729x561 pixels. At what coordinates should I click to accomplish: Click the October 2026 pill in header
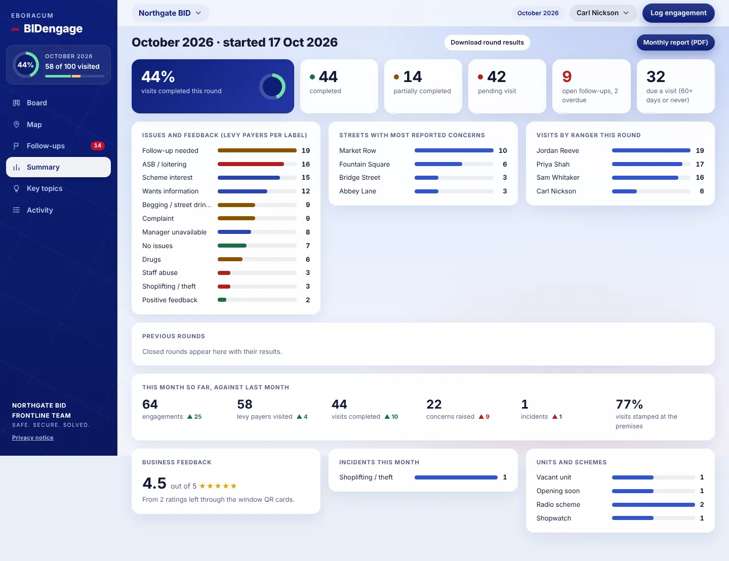[x=538, y=13]
